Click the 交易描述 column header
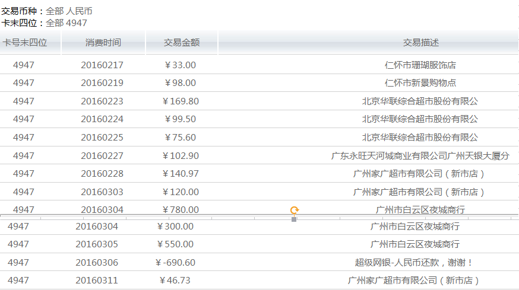Viewport: 519px width, 290px height. [x=420, y=43]
